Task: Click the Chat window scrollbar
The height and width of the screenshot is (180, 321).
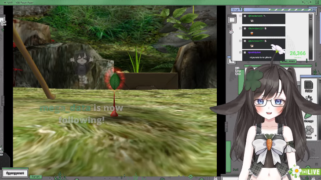Action: 310,37
